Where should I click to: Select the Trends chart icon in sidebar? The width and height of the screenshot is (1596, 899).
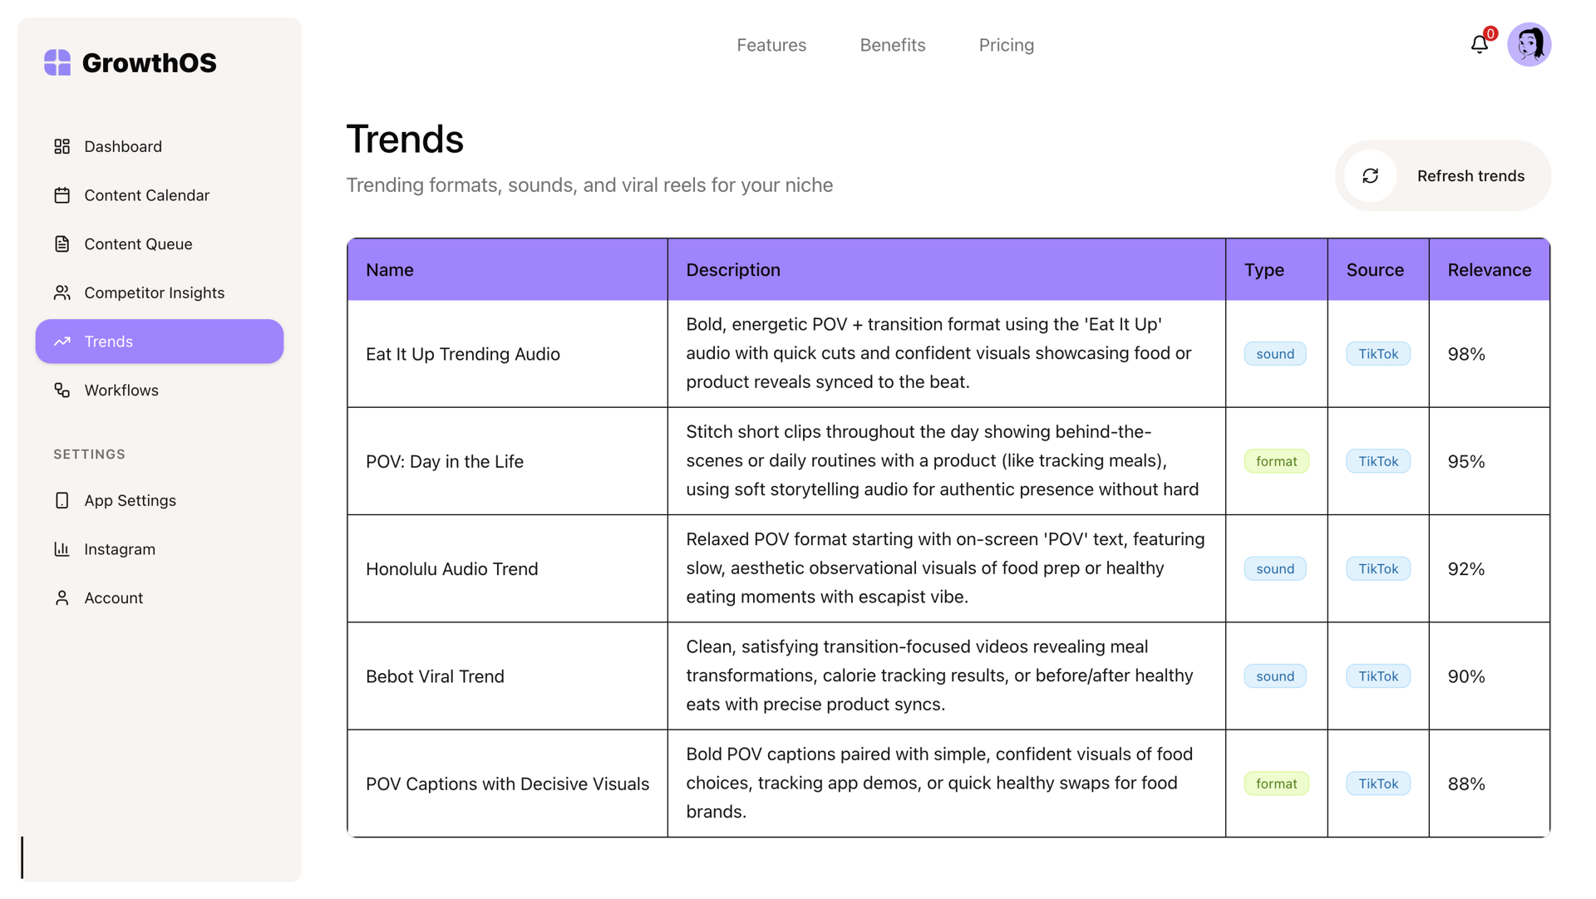[x=62, y=341]
